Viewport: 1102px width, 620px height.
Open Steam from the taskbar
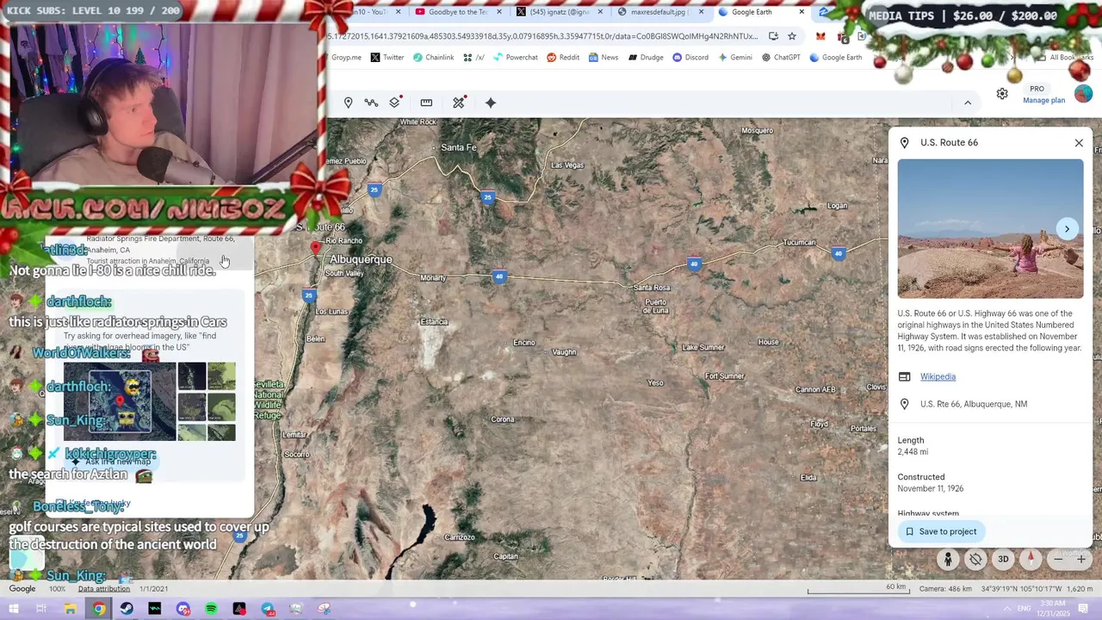(127, 610)
